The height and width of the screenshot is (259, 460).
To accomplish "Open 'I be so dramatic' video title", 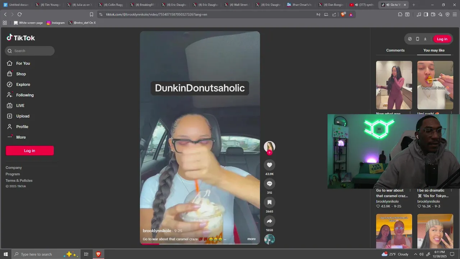I will click(x=433, y=193).
